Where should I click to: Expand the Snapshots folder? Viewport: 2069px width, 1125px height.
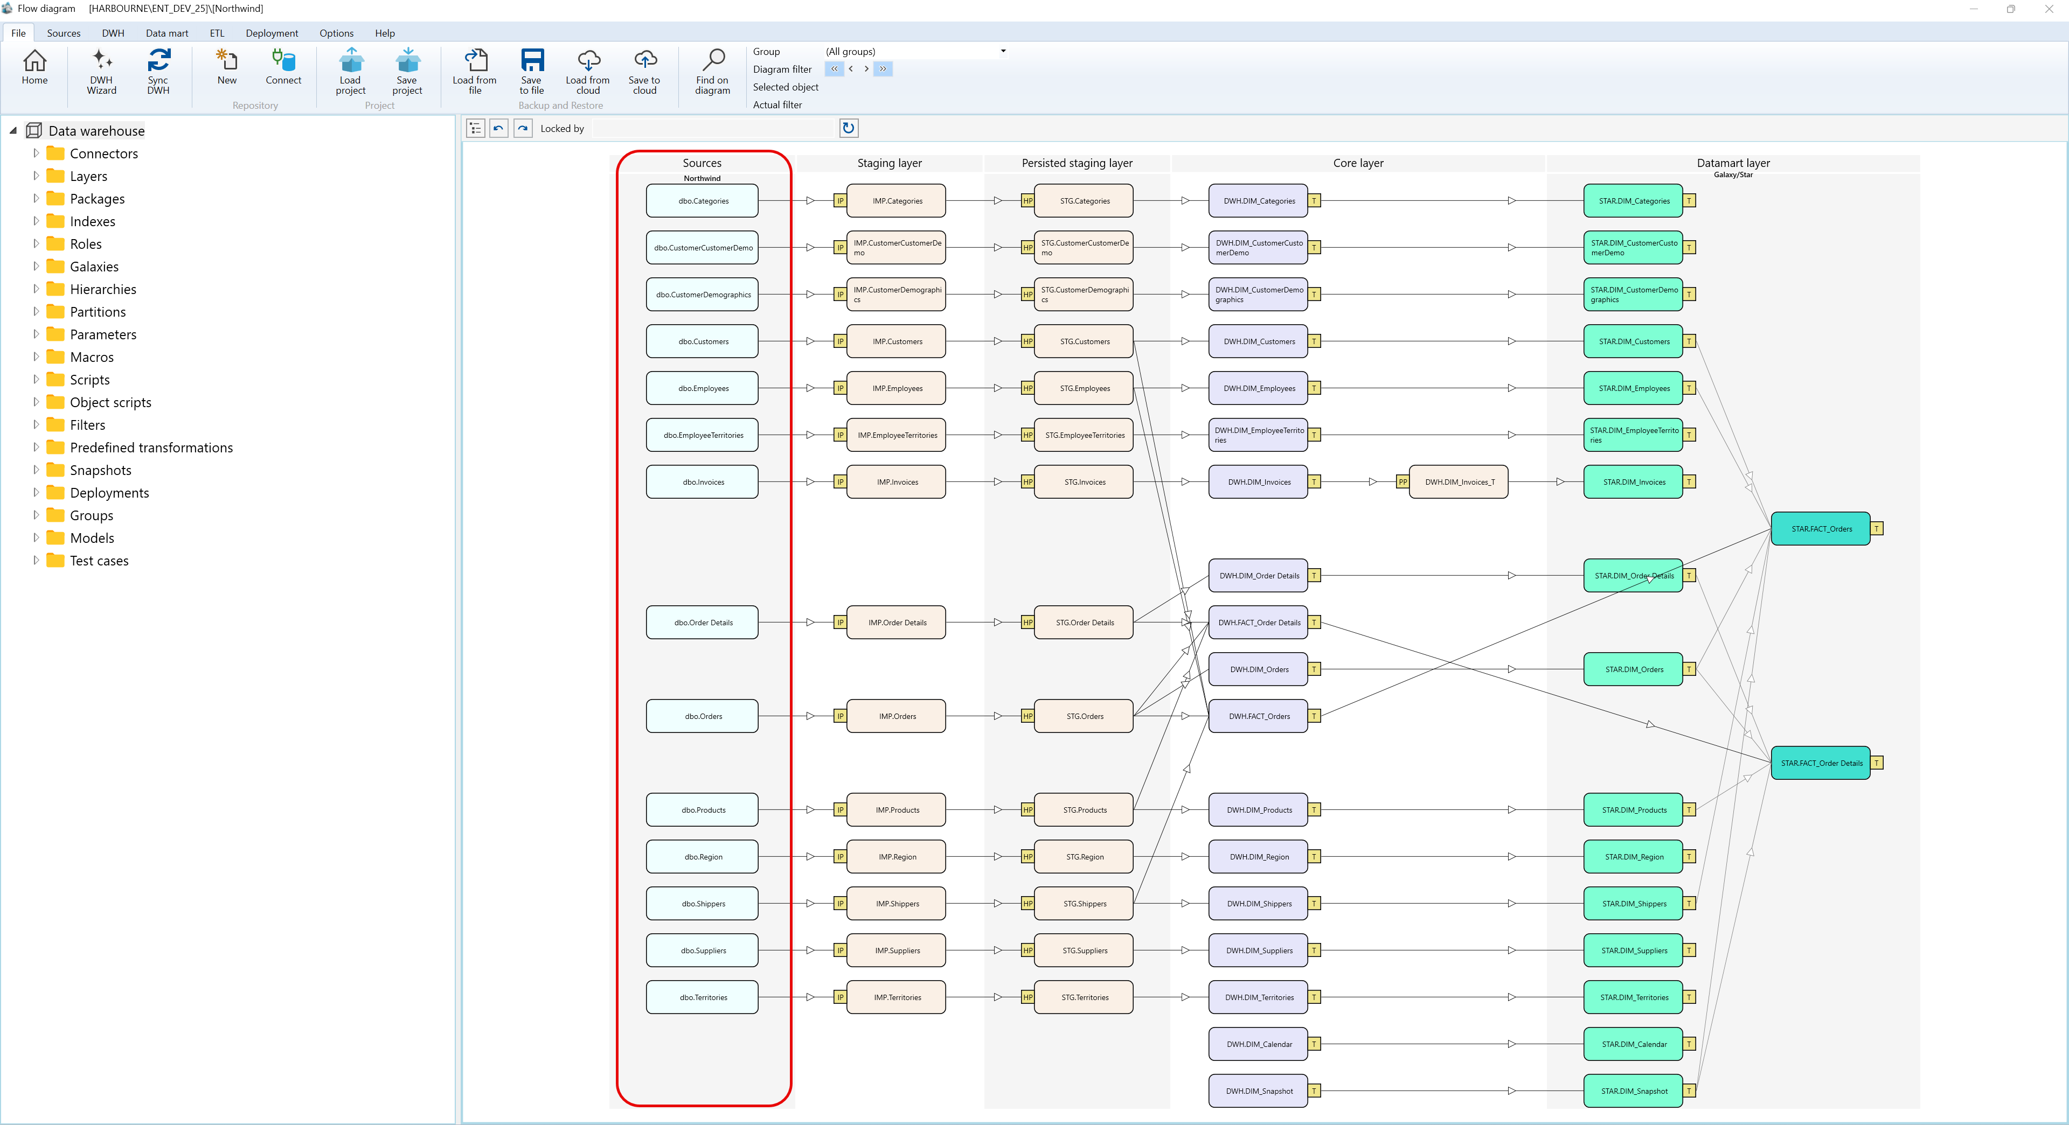[x=36, y=469]
